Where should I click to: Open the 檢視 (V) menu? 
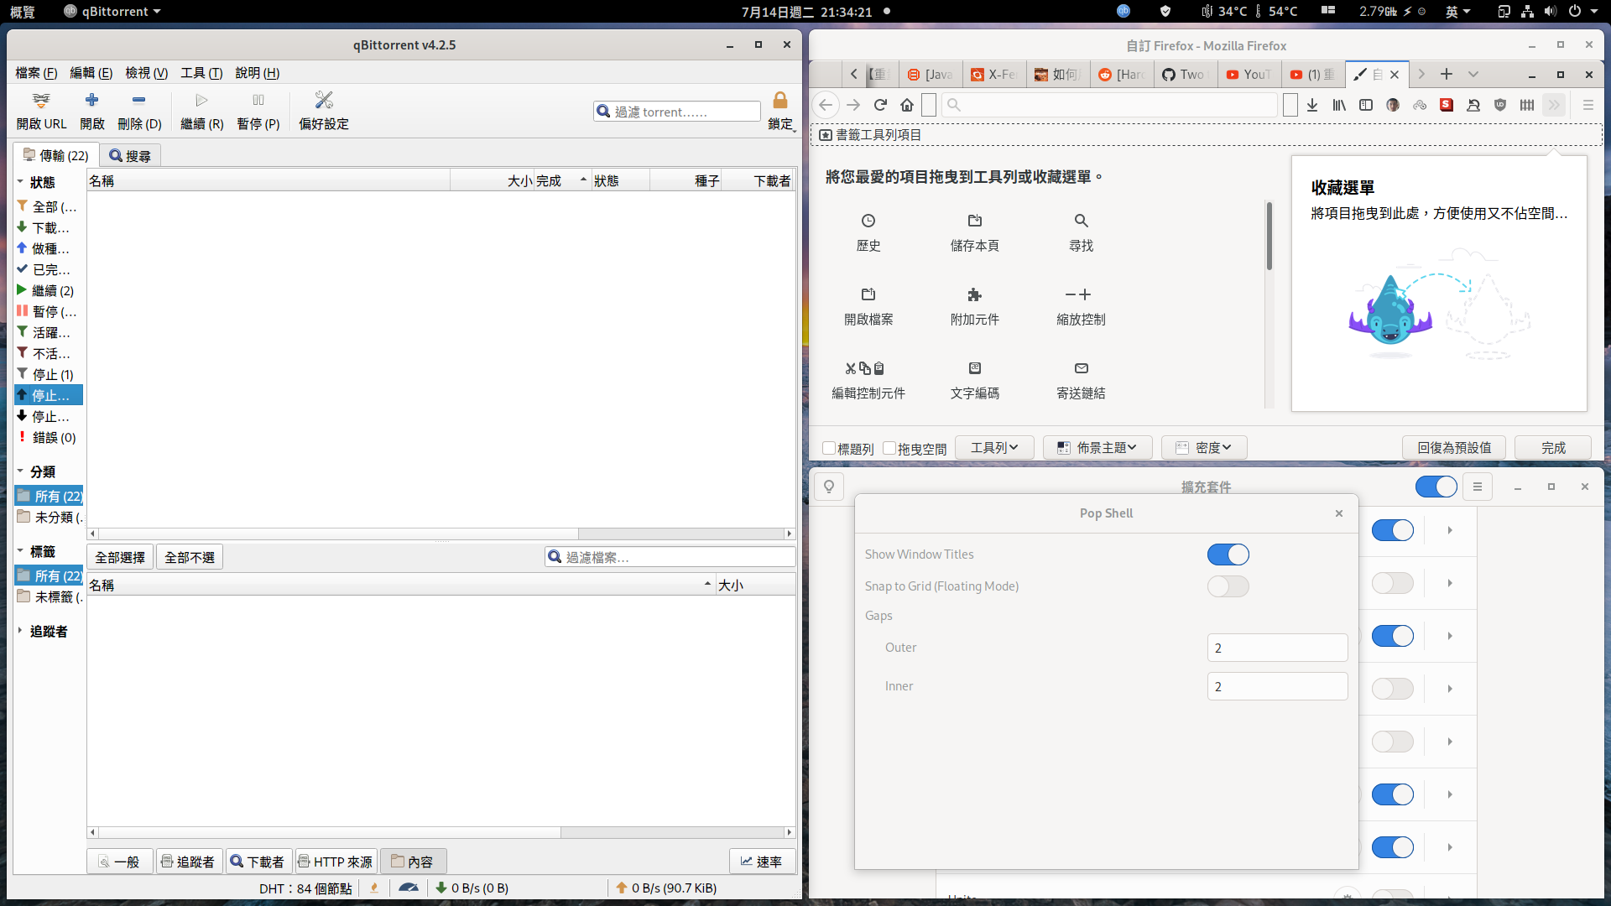[x=147, y=73]
